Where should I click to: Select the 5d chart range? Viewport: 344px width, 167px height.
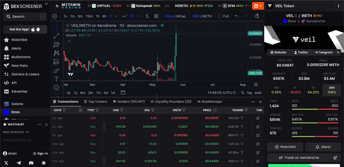(106, 93)
